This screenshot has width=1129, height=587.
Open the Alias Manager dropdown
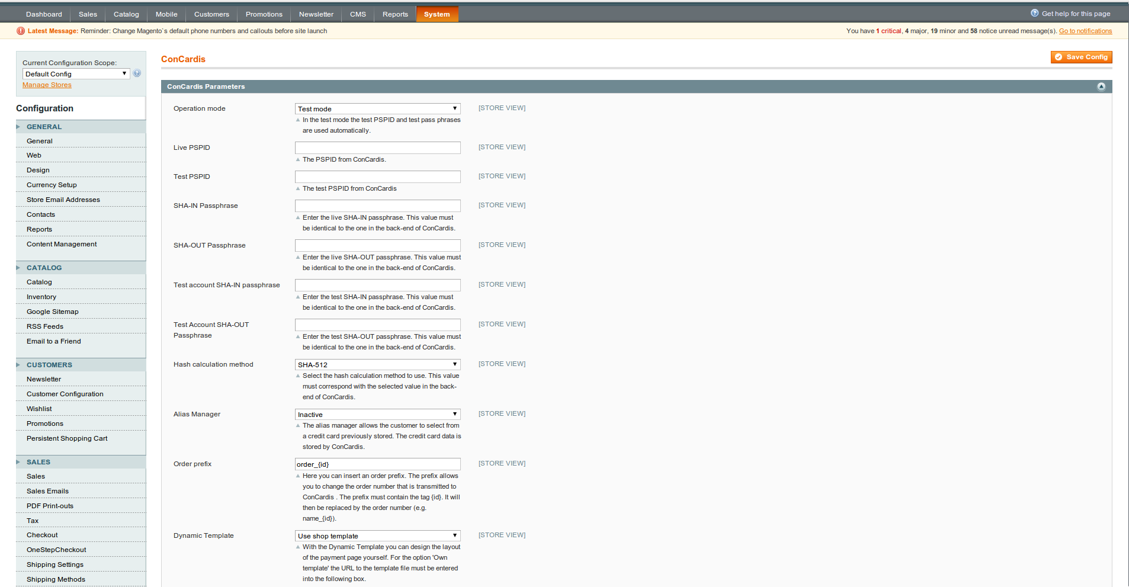click(377, 415)
